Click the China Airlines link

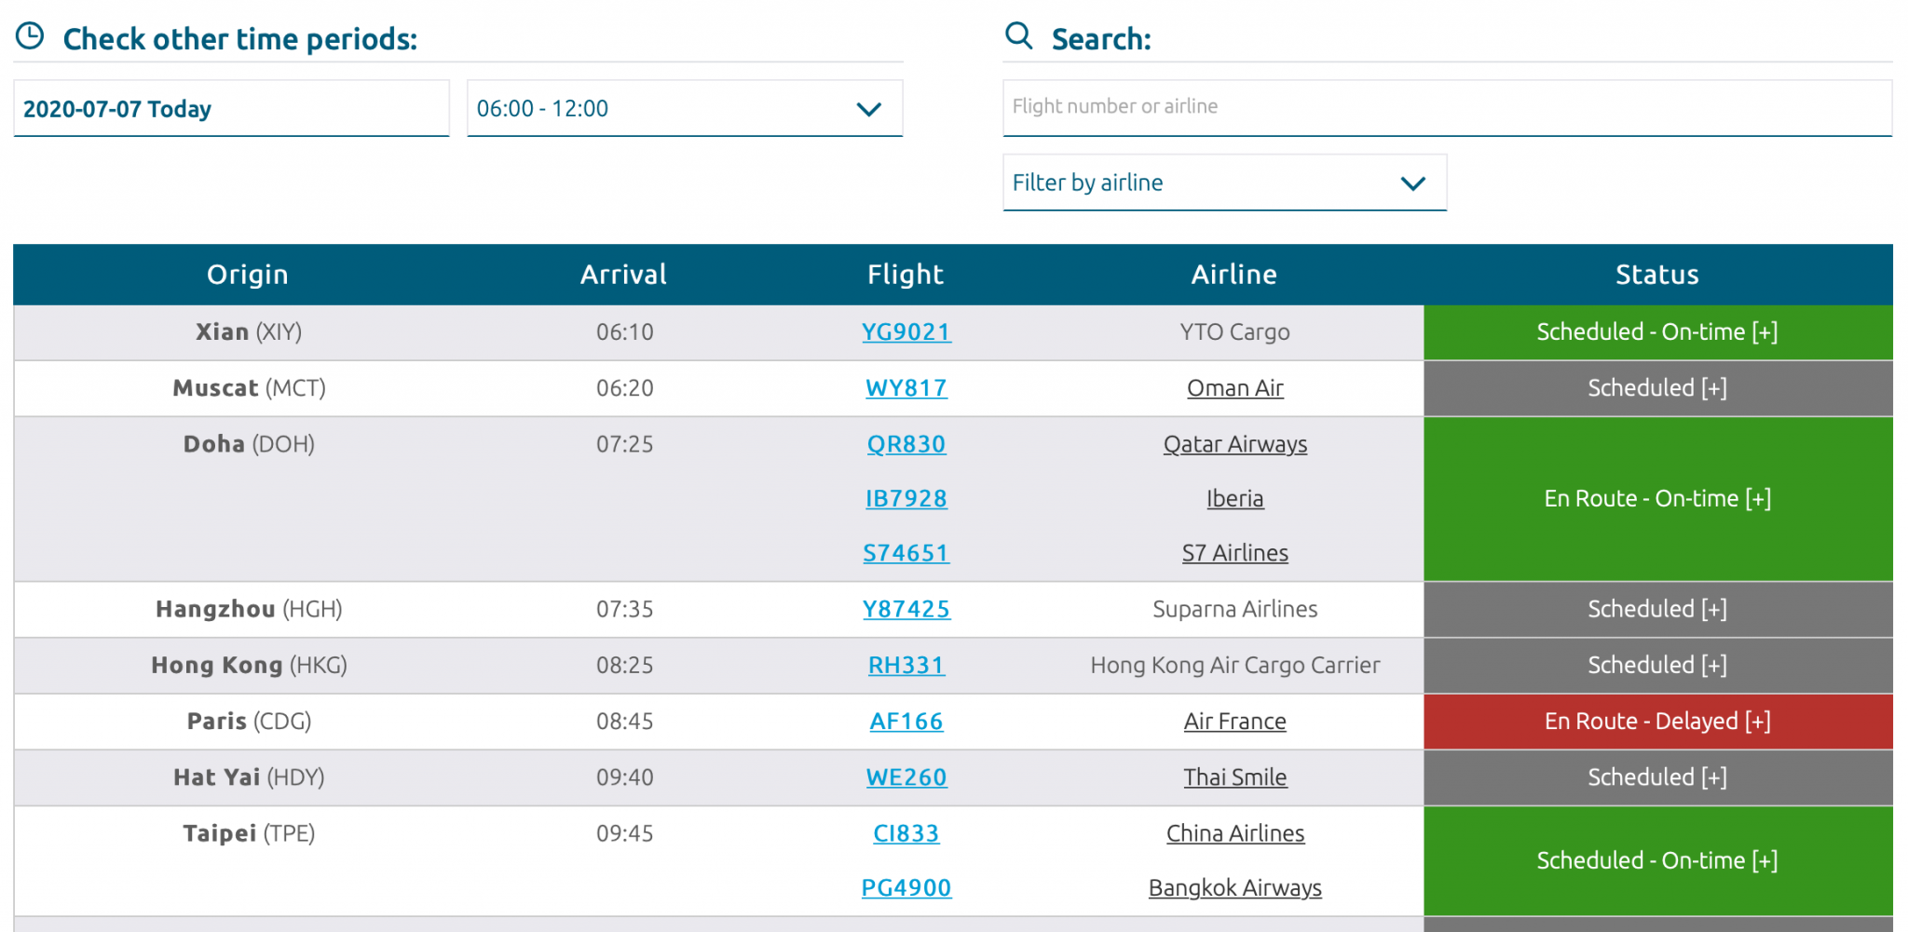click(x=1234, y=833)
